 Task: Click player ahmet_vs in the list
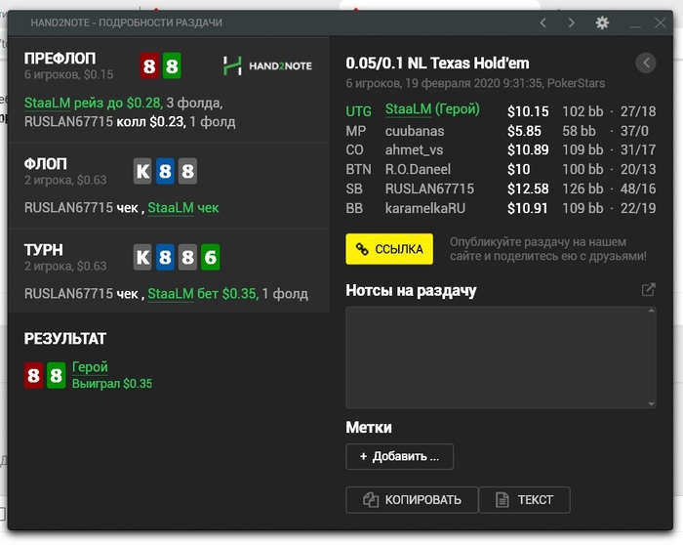point(415,150)
